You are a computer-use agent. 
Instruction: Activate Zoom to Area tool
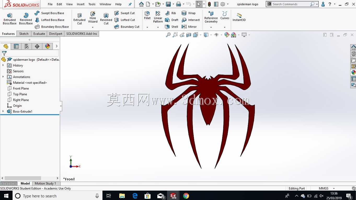[x=175, y=35]
